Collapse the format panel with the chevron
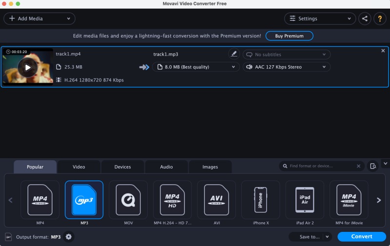The width and height of the screenshot is (390, 246). coord(385,164)
